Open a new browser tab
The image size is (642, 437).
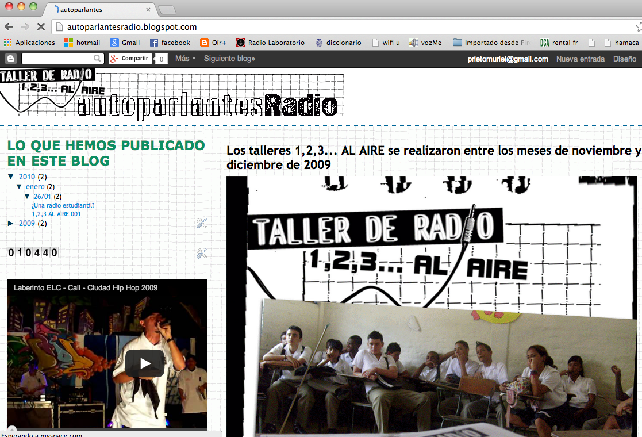point(167,9)
